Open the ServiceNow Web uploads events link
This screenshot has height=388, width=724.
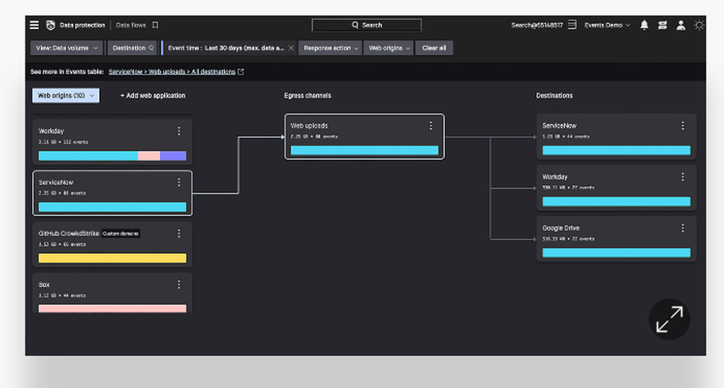[172, 72]
